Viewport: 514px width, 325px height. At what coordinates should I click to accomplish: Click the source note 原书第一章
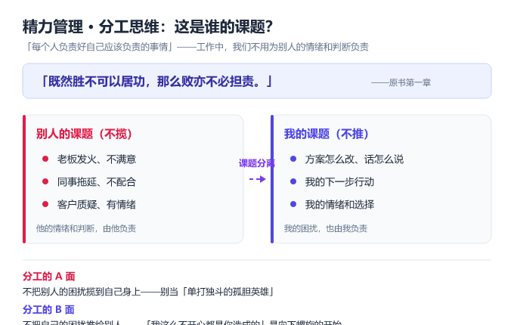click(x=410, y=82)
